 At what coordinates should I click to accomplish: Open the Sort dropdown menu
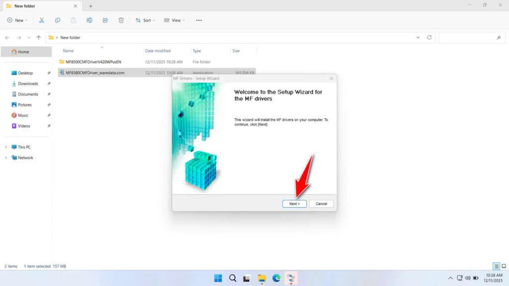[x=145, y=20]
